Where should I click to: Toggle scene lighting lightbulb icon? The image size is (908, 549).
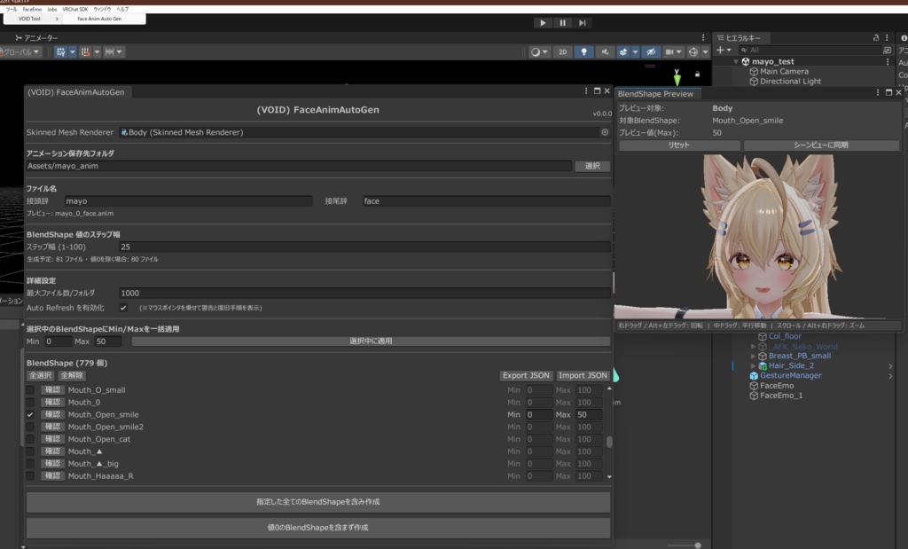(583, 51)
